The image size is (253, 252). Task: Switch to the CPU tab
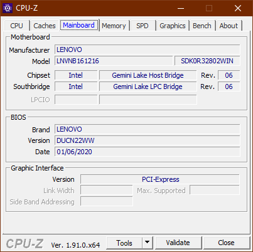16,26
